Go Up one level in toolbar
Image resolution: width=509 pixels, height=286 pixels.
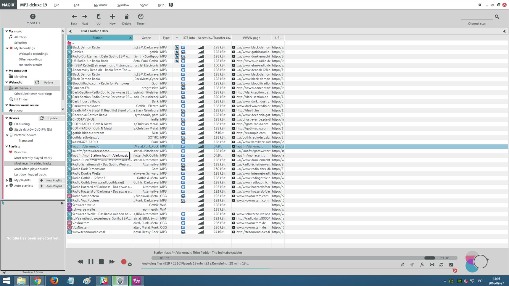tap(98, 17)
